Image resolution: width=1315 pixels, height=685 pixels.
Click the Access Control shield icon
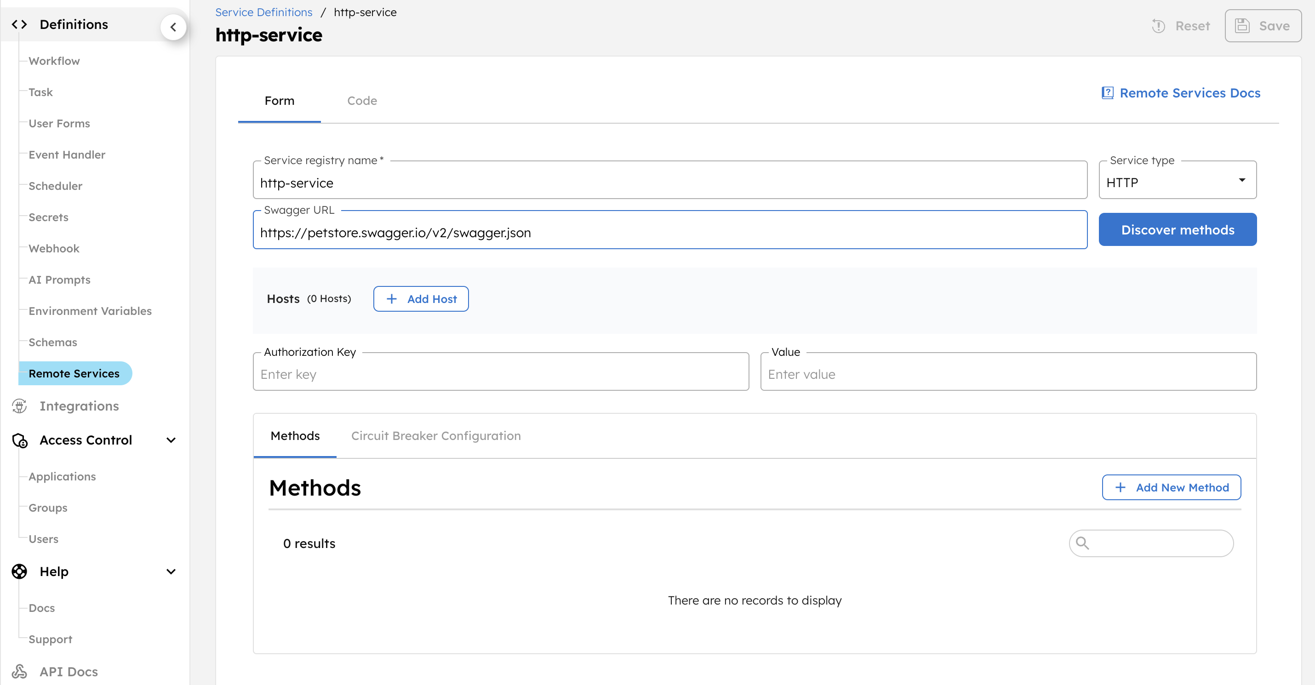point(19,440)
